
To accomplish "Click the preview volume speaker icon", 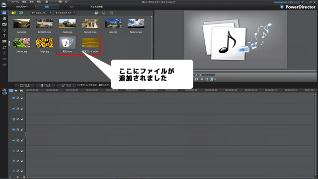I will coord(202,80).
